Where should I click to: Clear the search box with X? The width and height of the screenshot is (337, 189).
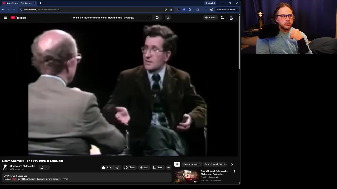pos(150,18)
